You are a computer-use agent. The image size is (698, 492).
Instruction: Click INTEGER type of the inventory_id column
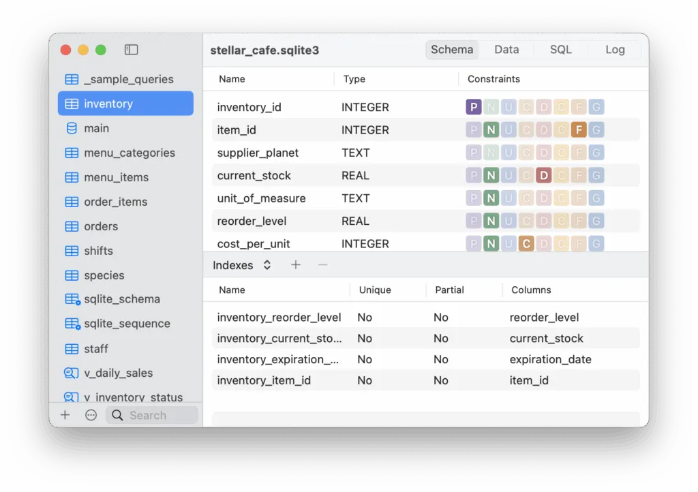(x=365, y=107)
